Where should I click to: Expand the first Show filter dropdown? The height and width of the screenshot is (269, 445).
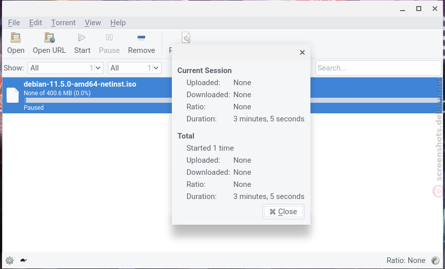[x=66, y=68]
